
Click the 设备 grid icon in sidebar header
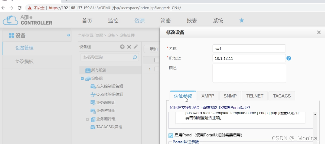click(x=11, y=35)
